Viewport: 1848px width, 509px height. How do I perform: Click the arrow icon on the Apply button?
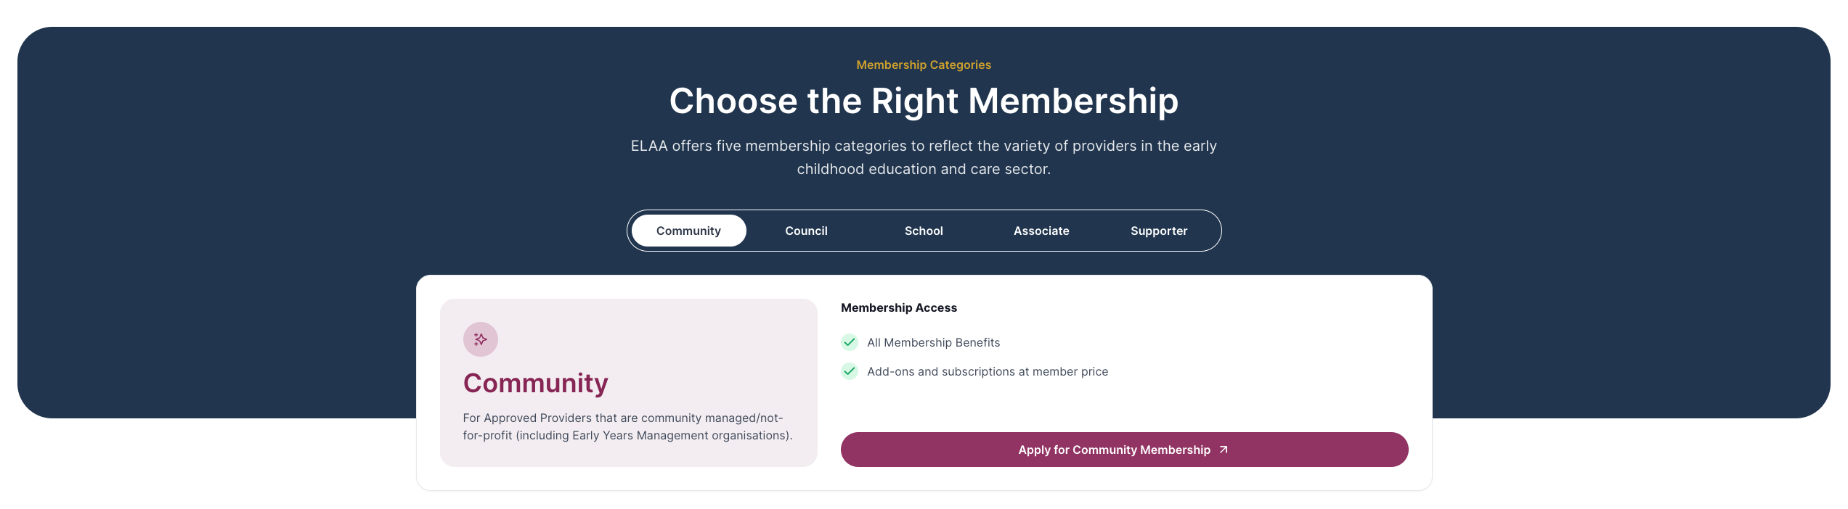1224,450
